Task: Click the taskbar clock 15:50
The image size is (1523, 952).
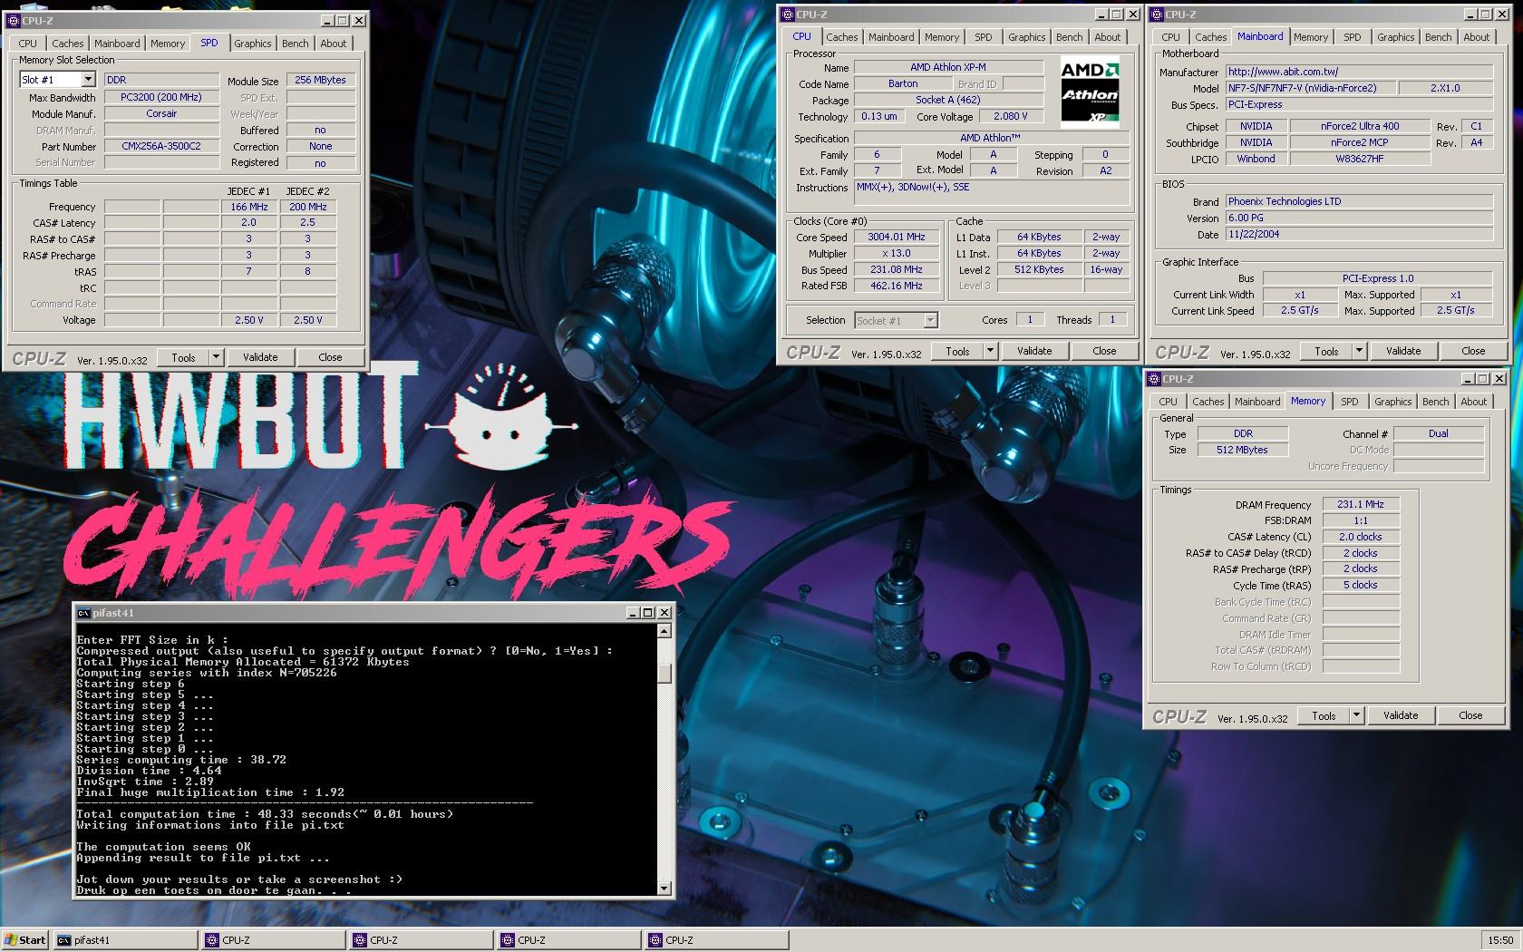Action: click(1499, 940)
